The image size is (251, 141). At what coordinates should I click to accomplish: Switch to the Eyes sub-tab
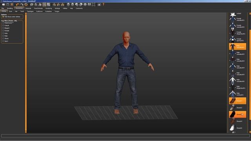[x=11, y=11]
